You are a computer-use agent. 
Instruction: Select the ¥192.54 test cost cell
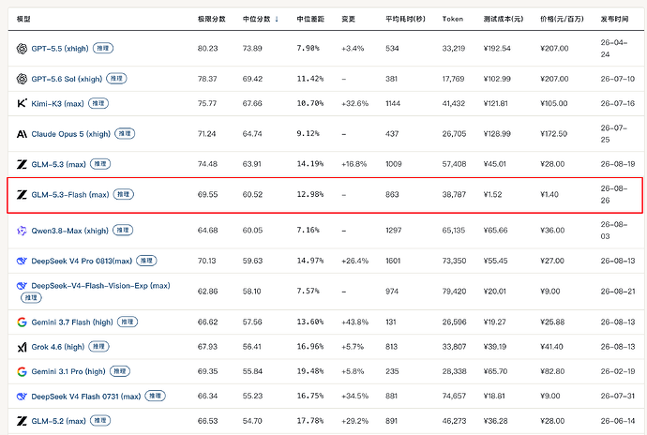tap(497, 49)
